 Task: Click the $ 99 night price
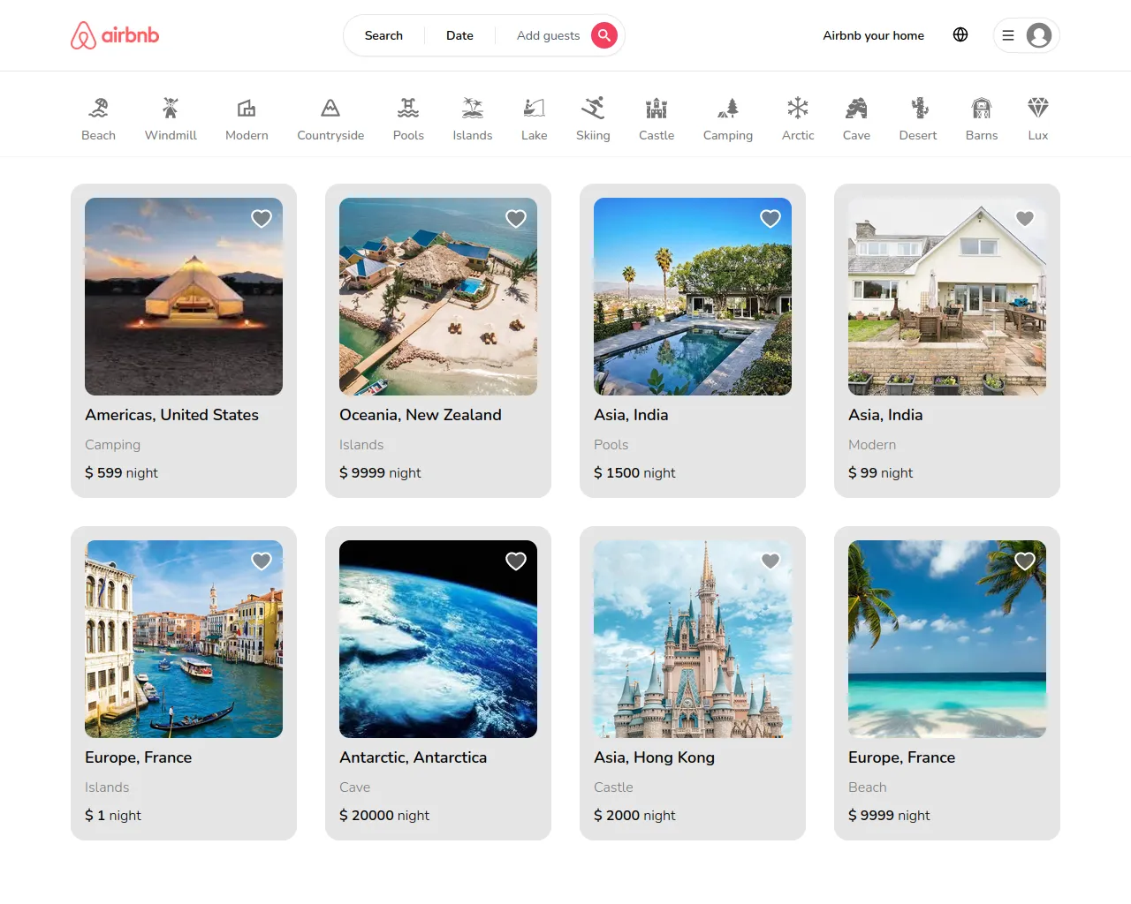pyautogui.click(x=880, y=473)
